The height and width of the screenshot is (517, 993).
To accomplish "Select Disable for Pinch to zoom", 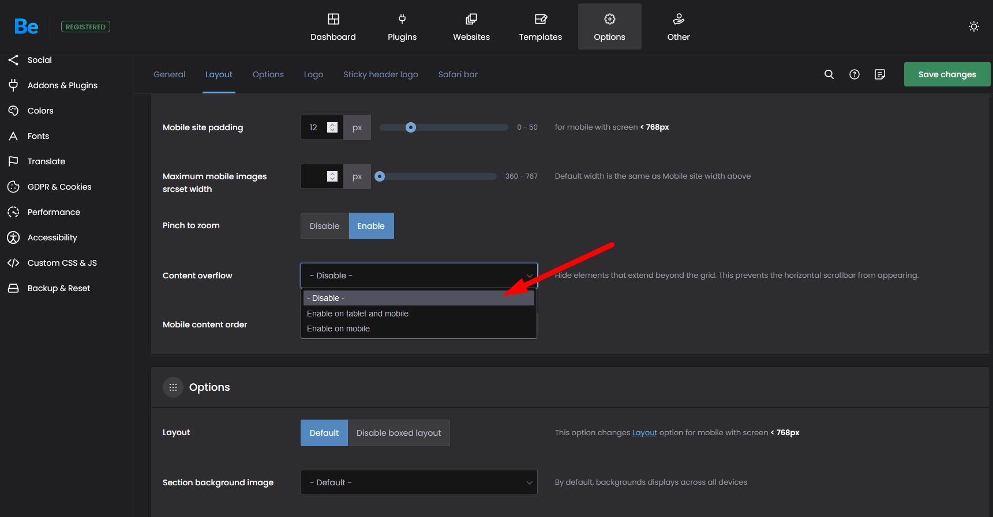I will [325, 226].
